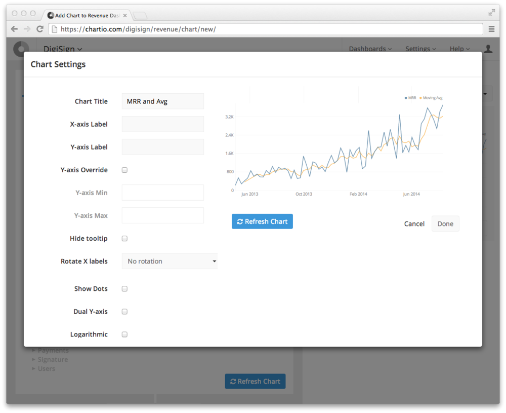Screen dimensions: 506x413
Task: Click the browser back arrow
Action: 14,29
